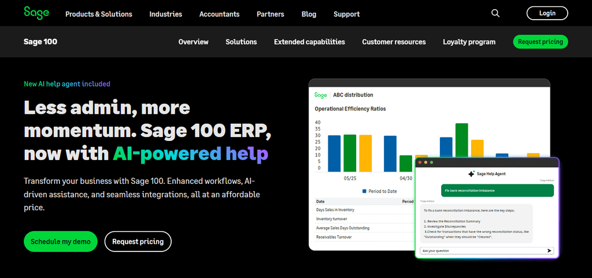The width and height of the screenshot is (592, 278).
Task: Click green Request pricing button in subnav
Action: click(541, 42)
